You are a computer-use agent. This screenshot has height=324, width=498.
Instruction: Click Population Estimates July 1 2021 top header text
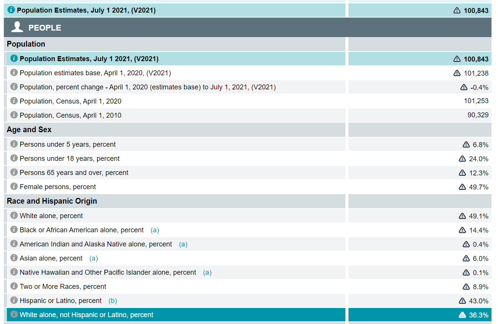[x=86, y=10]
